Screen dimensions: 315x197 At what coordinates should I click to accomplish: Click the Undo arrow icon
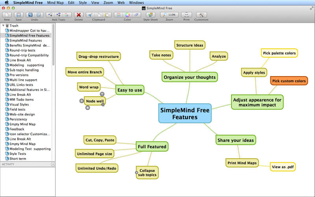click(30, 15)
